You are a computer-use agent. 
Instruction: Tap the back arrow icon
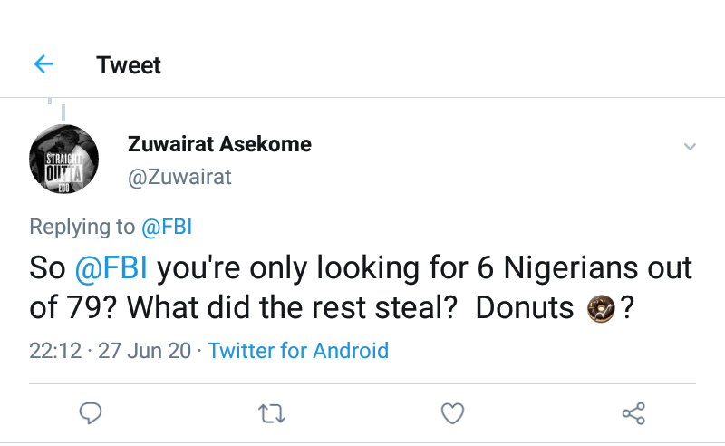[43, 64]
